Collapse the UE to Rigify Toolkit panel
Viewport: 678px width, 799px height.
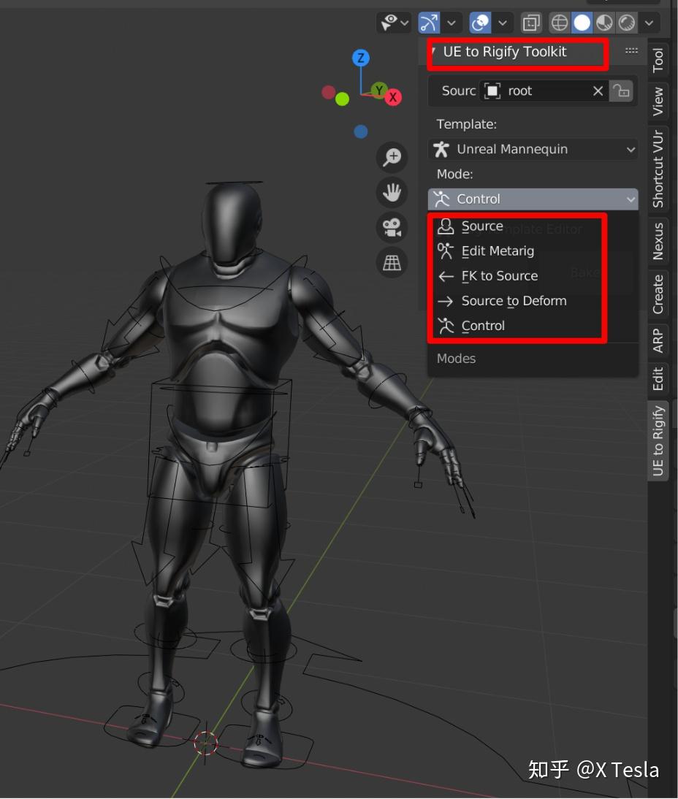click(504, 51)
